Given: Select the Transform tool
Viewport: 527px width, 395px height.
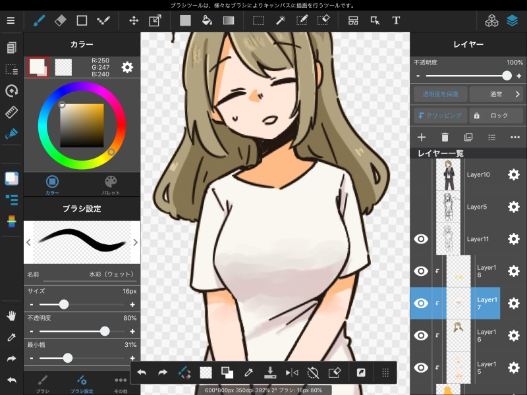Looking at the screenshot, I should 155,20.
